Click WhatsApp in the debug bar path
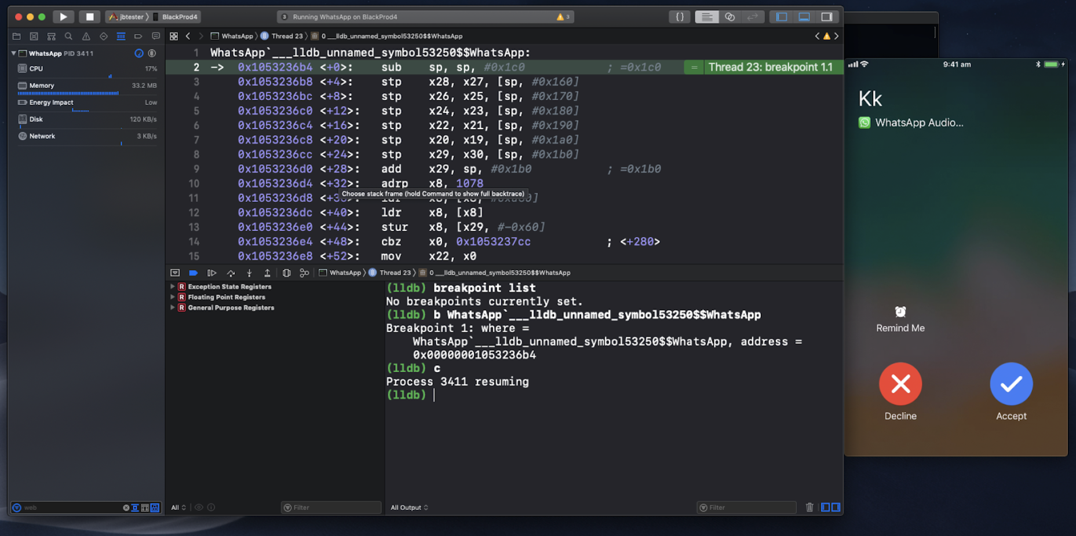The width and height of the screenshot is (1076, 536). (x=340, y=273)
